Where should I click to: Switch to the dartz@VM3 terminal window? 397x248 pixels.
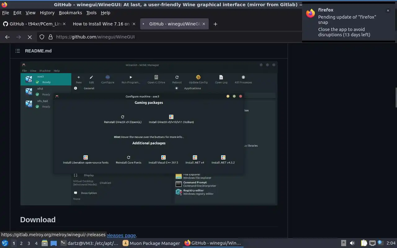pyautogui.click(x=90, y=243)
